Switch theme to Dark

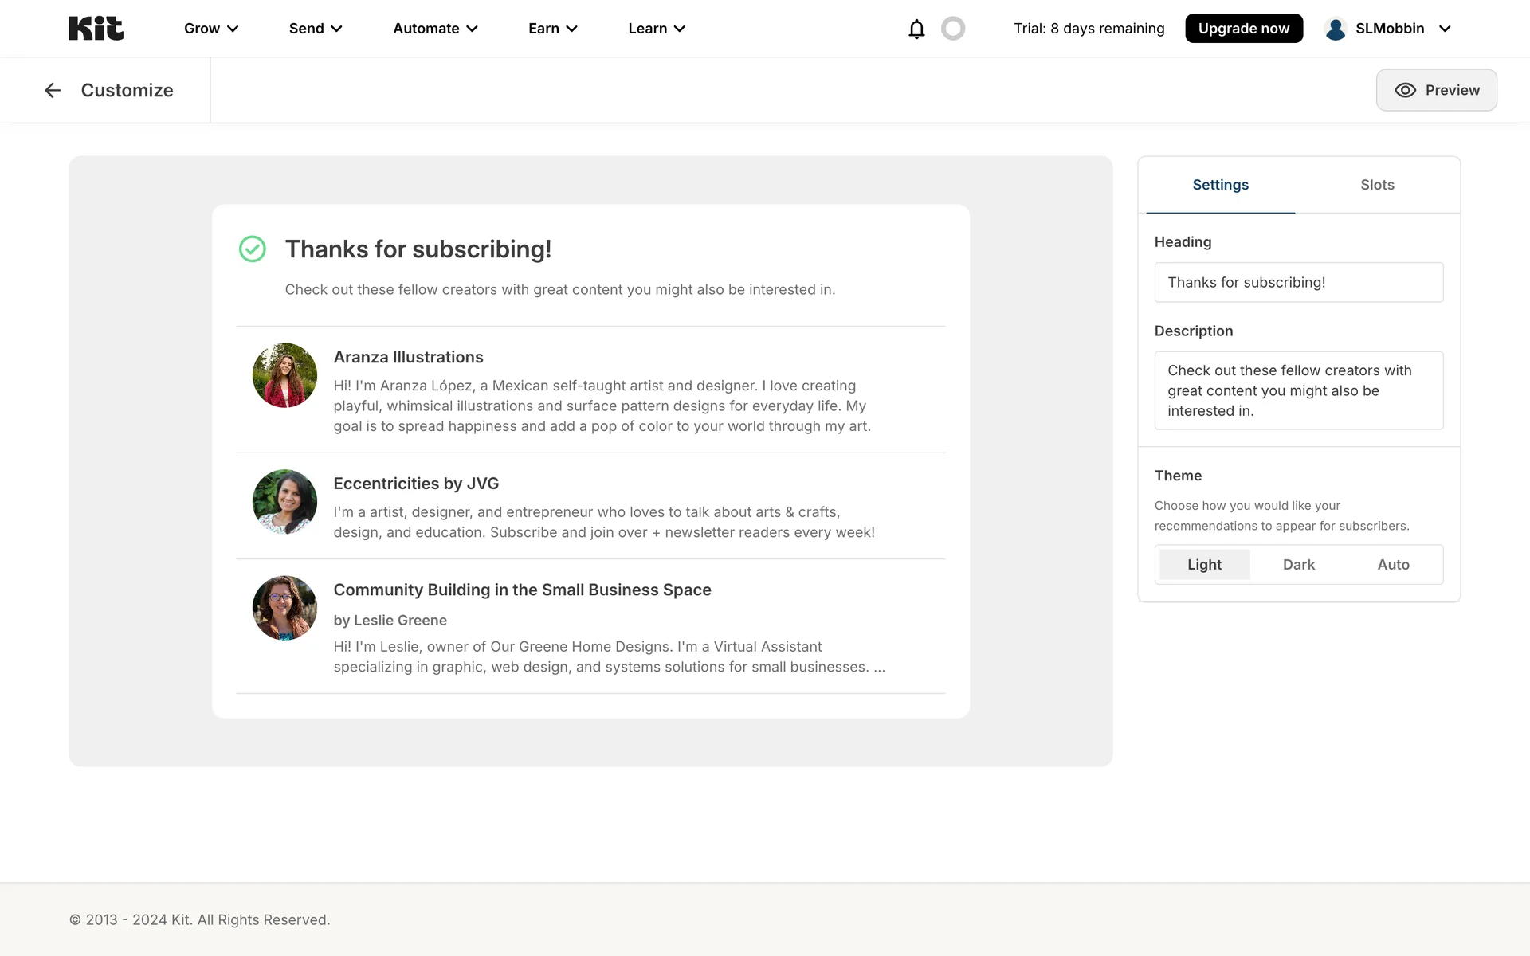1298,565
